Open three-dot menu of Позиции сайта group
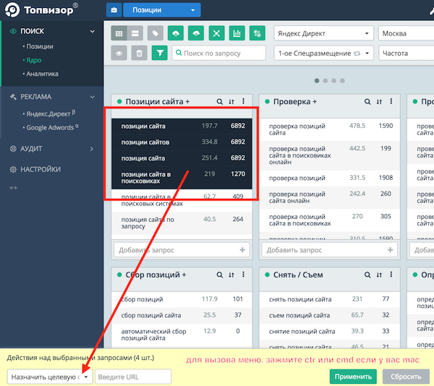Viewport: 434px width, 386px height. tap(243, 102)
